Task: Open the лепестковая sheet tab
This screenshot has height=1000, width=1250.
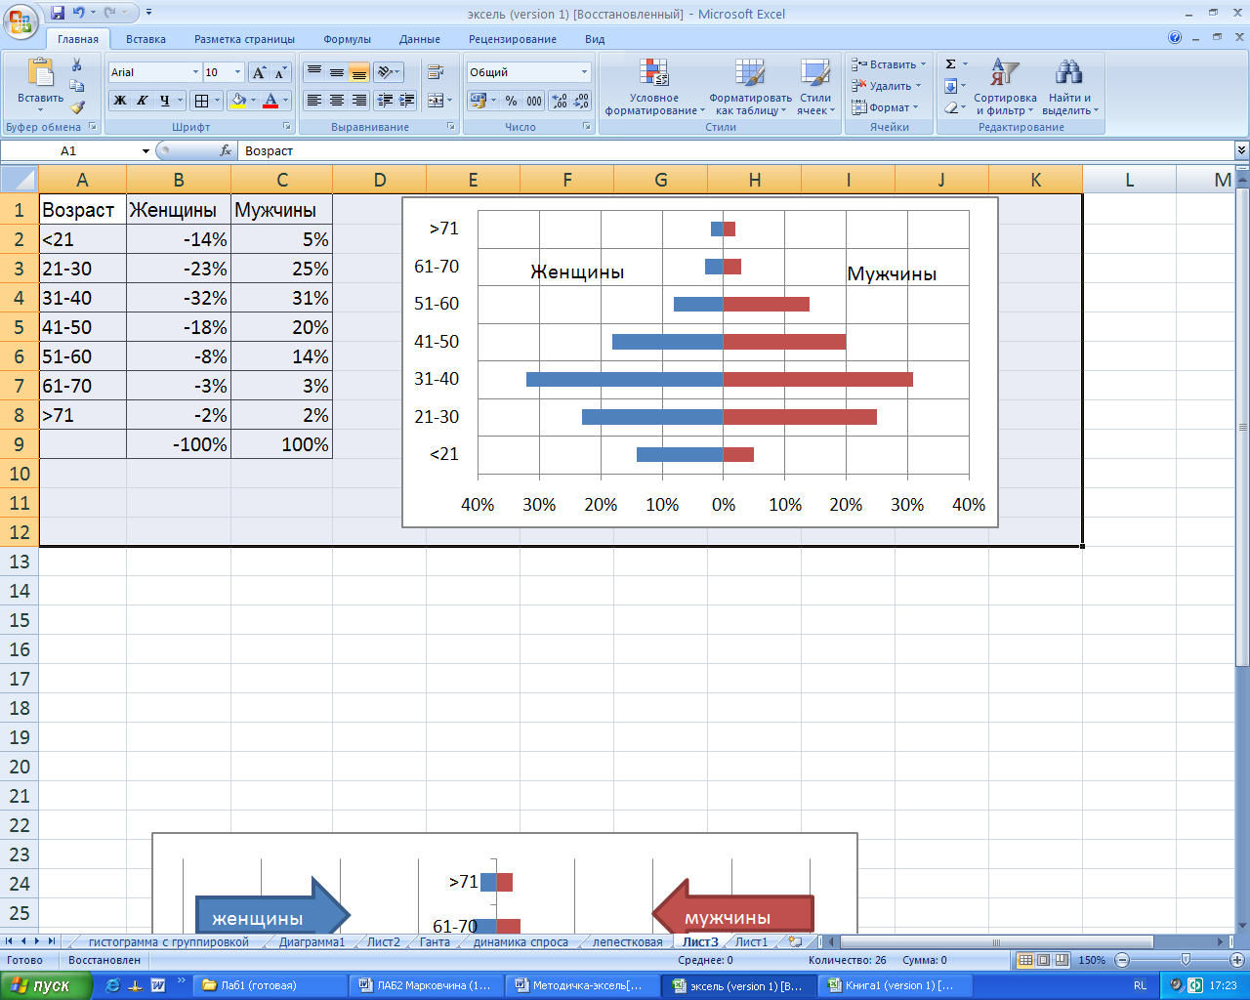Action: (x=627, y=942)
